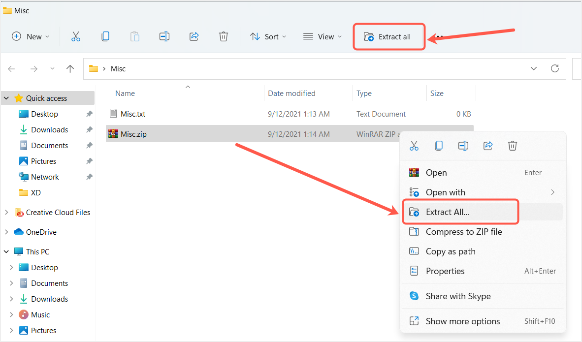Expand the OneDrive tree node
Viewport: 582px width, 342px height.
tap(6, 232)
